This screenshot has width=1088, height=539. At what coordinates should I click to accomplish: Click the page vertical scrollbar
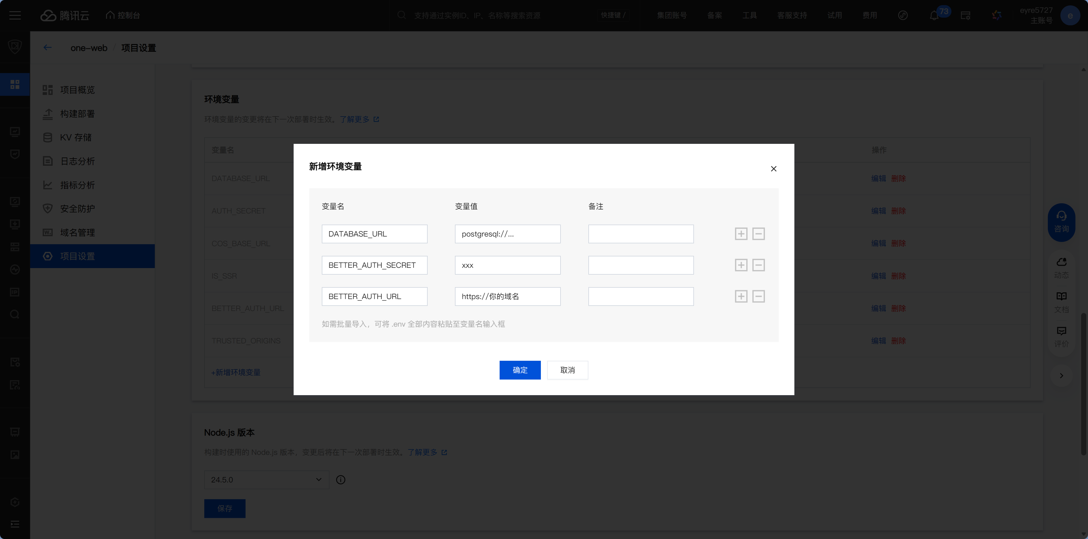pos(1083,384)
